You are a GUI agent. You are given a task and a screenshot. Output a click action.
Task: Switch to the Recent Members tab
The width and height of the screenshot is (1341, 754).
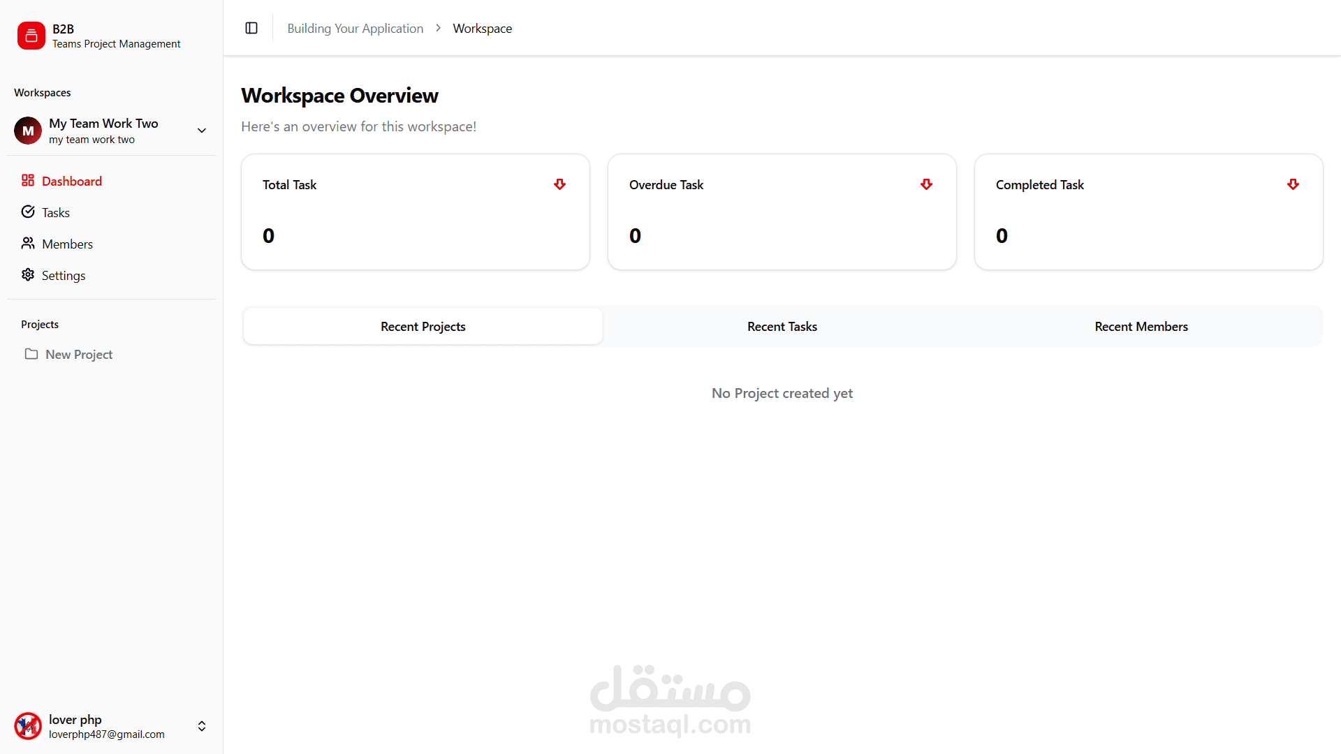[1141, 326]
